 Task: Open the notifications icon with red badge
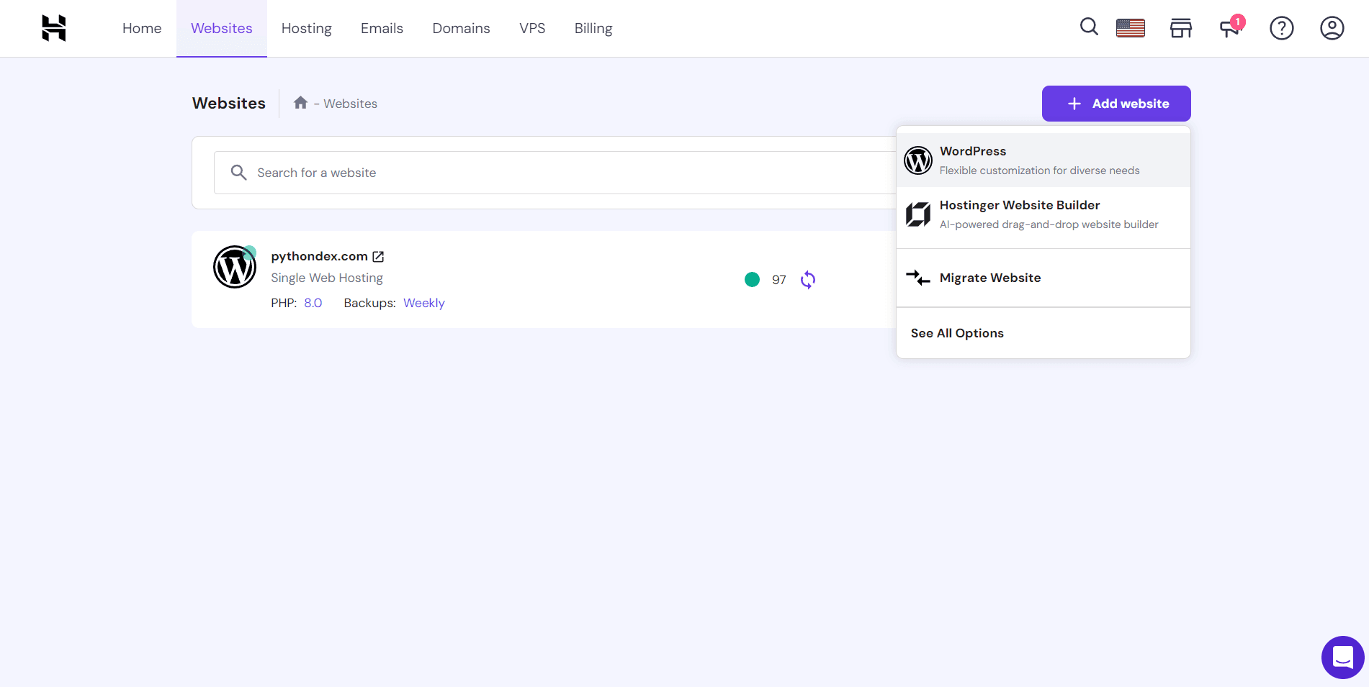tap(1229, 27)
